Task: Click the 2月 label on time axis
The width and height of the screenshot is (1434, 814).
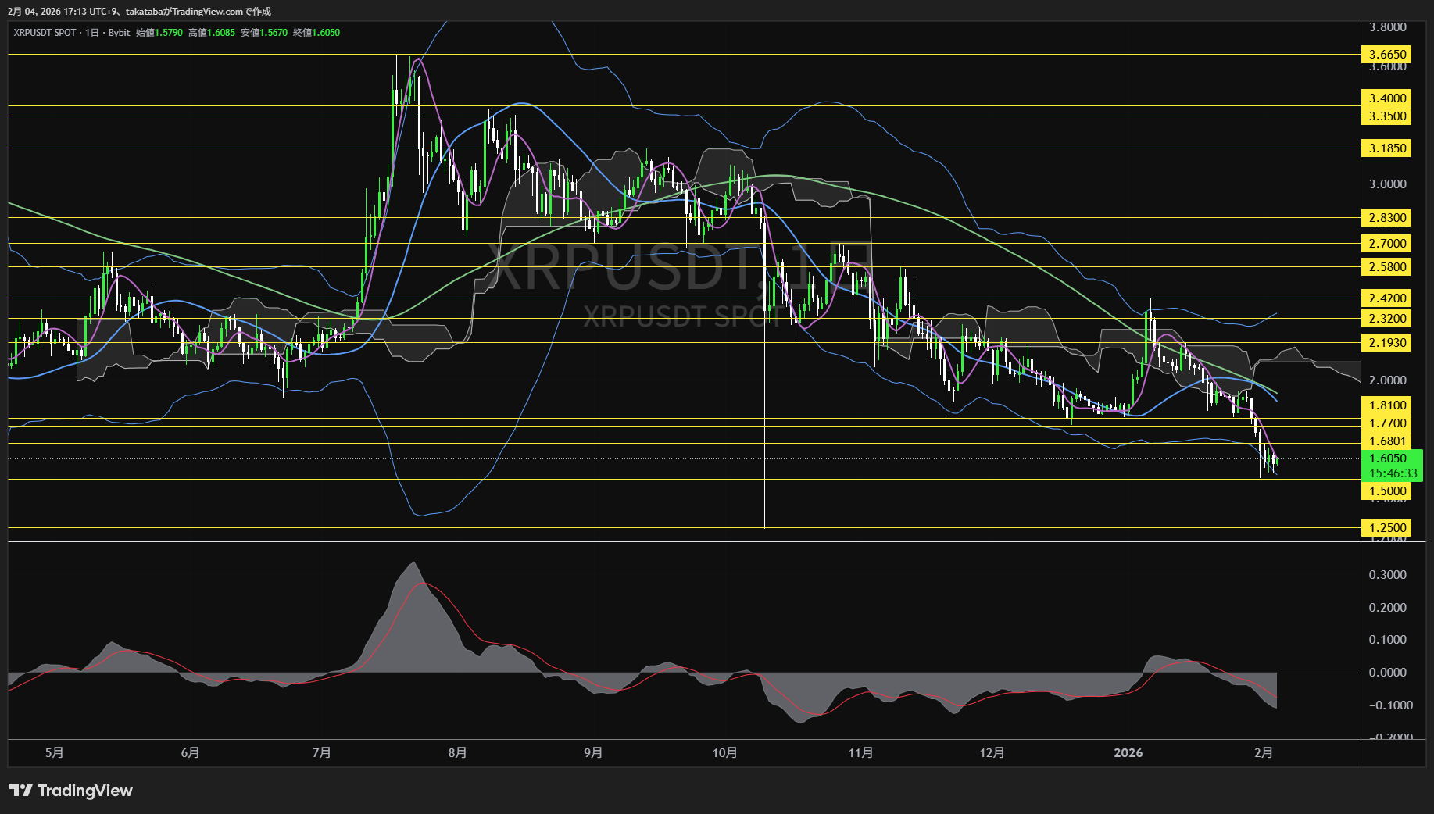Action: pos(1264,752)
